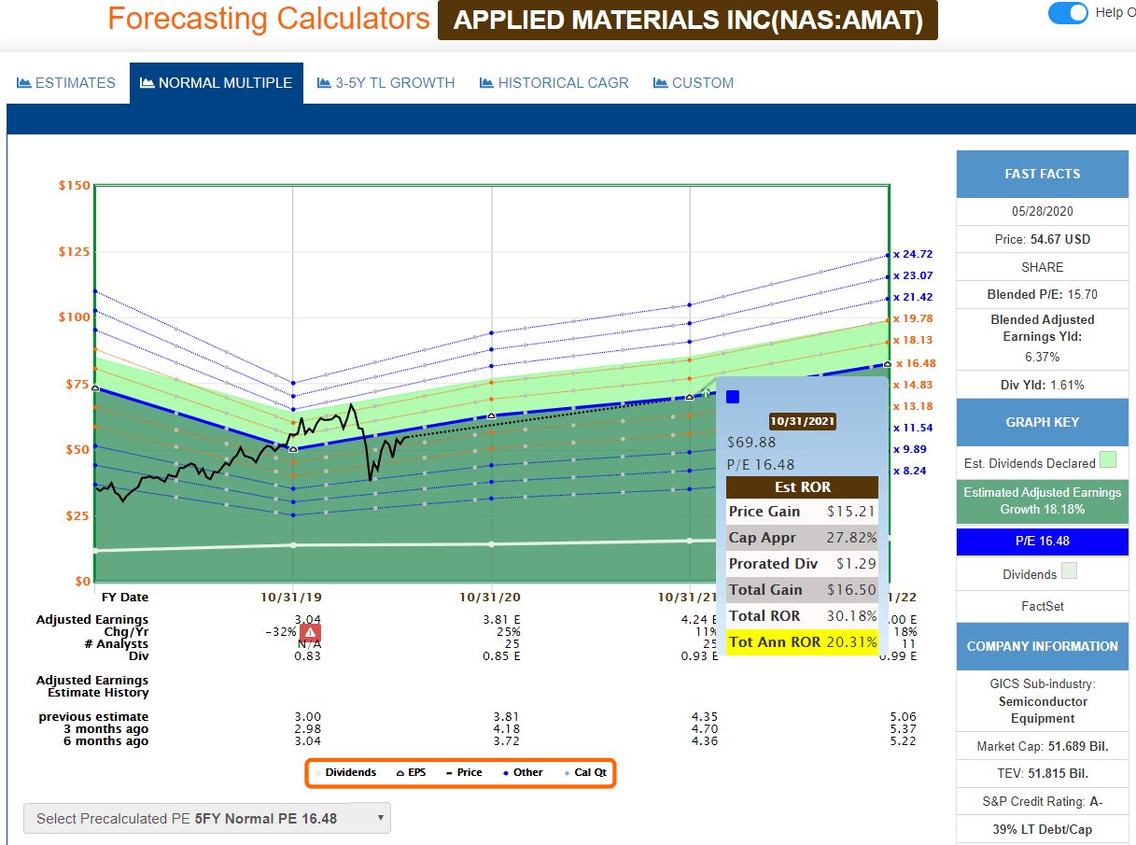Screen dimensions: 1136x845
Task: Open the HISTORICAL CAGR tab
Action: 554,83
